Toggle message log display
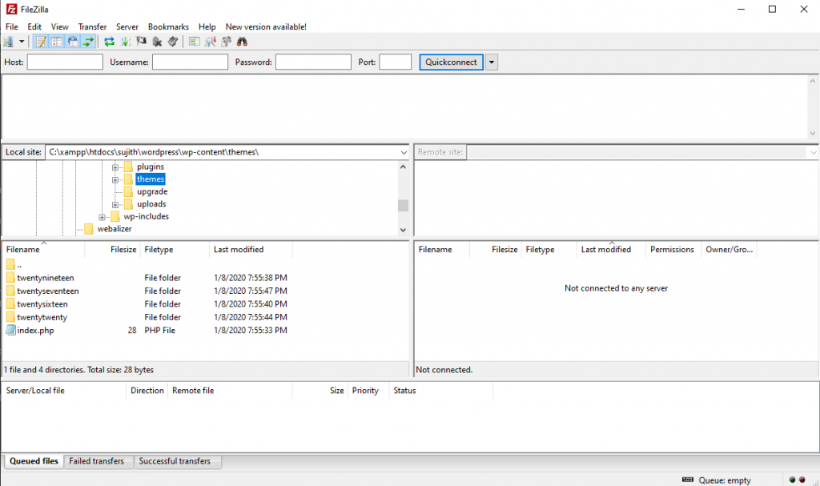Screen dimensions: 820x486 (x=41, y=42)
